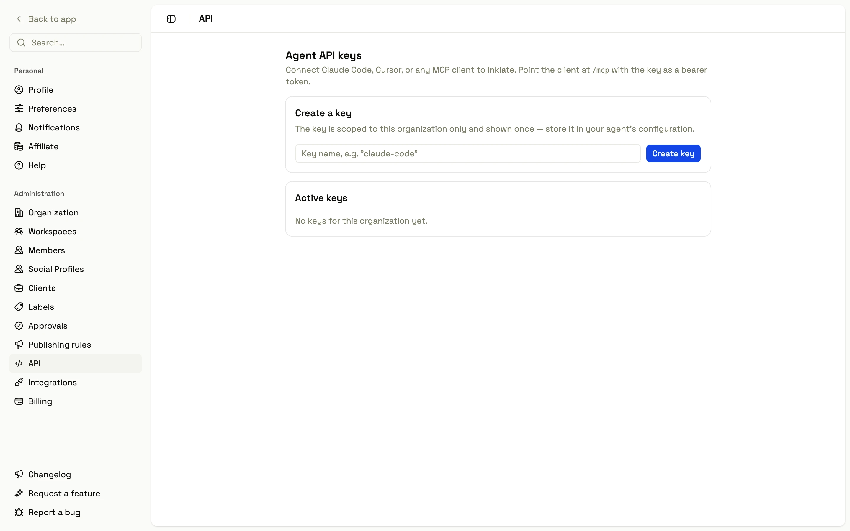
Task: Click the Organization building icon
Action: point(19,212)
